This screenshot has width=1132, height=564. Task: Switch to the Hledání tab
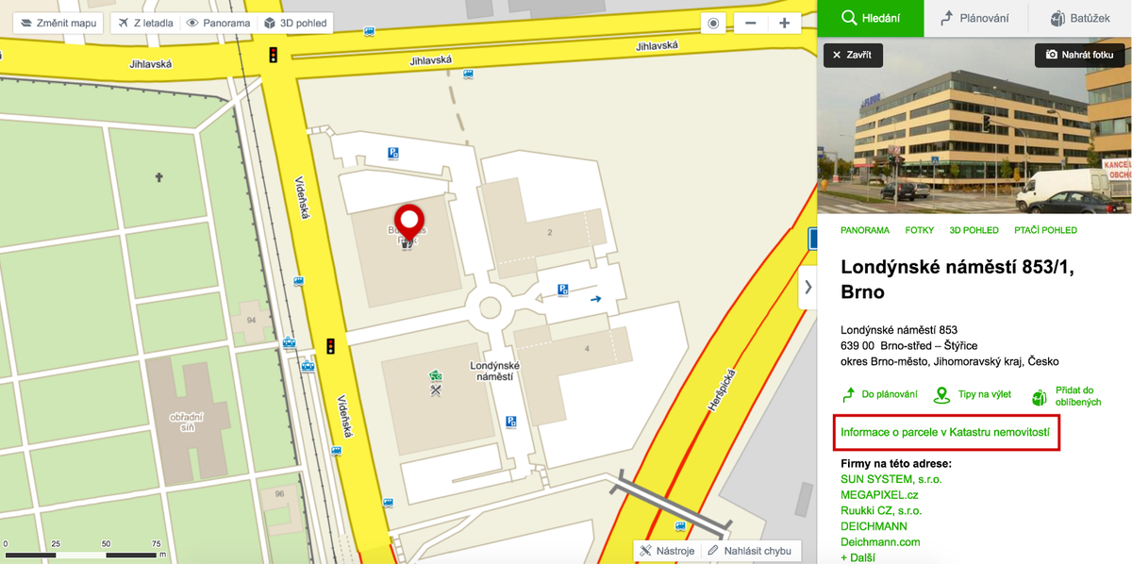point(871,18)
